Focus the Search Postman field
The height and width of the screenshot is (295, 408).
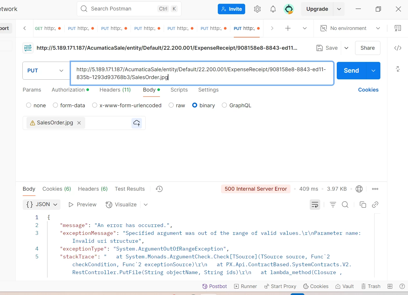coord(129,9)
